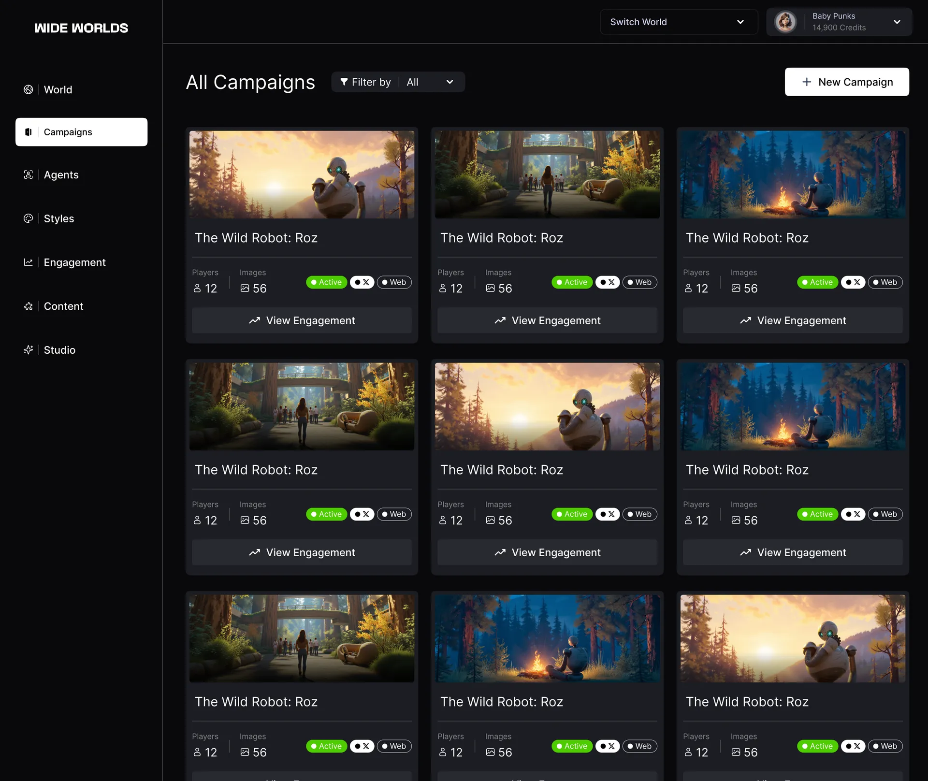This screenshot has height=781, width=928.
Task: Click the Active badge on the bottom-row sunset card
Action: pyautogui.click(x=818, y=746)
